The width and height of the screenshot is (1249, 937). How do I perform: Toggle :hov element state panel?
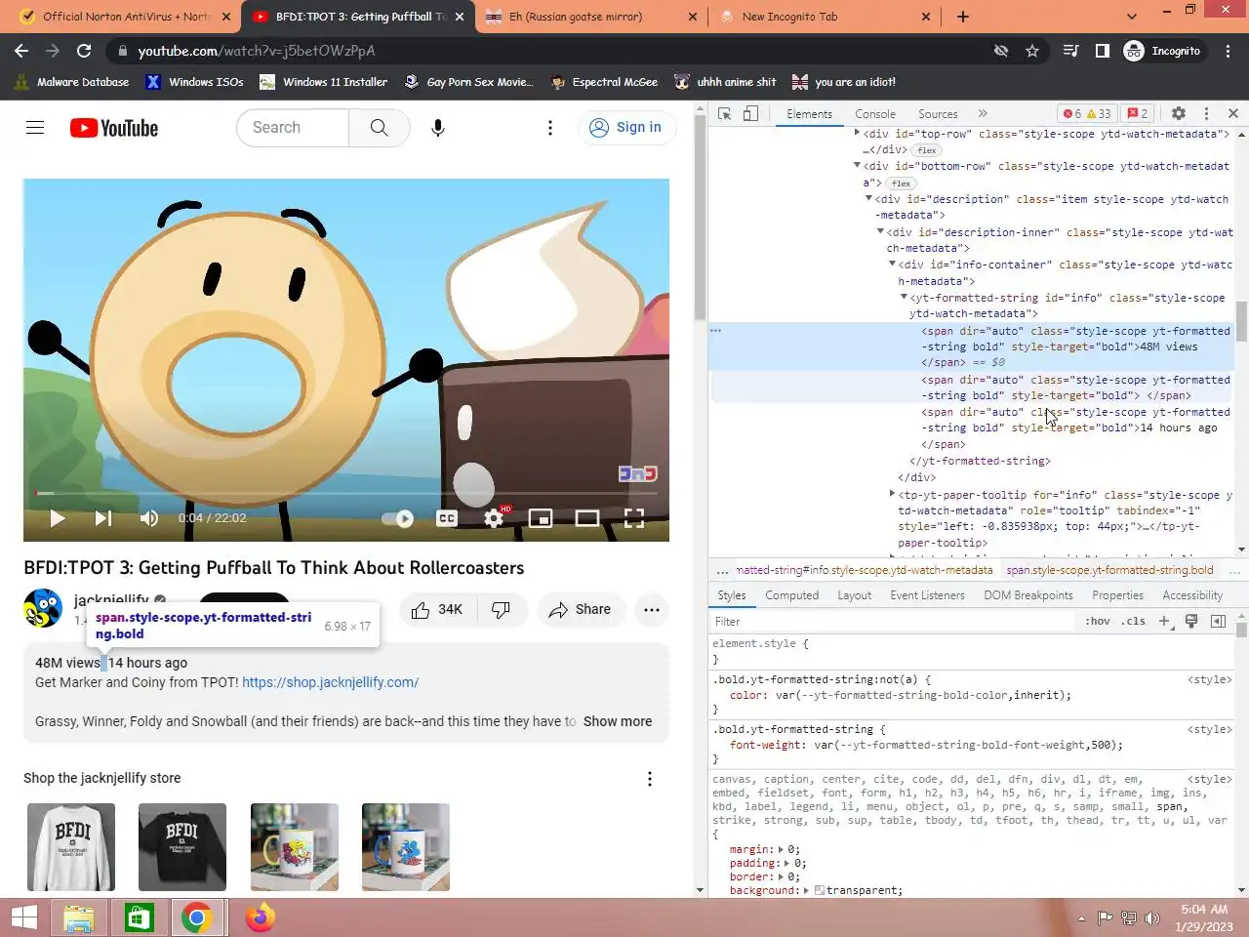[x=1098, y=622]
